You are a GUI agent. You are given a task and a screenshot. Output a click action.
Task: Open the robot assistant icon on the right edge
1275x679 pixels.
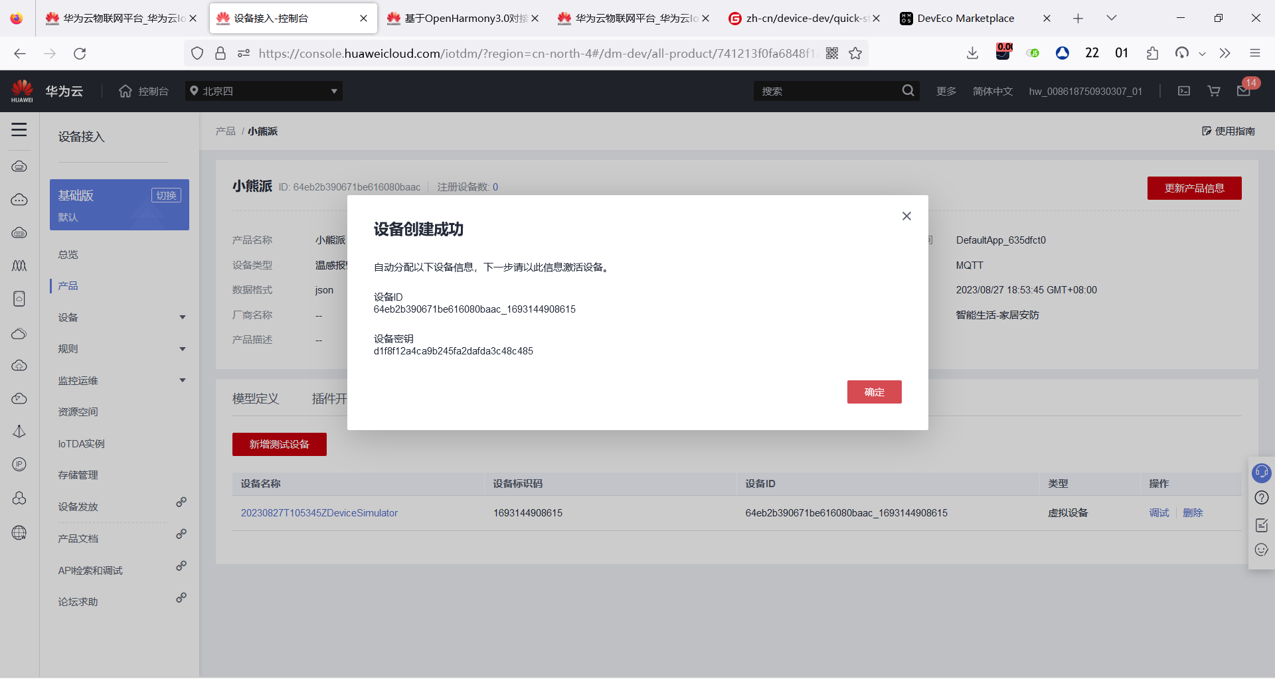(1262, 473)
